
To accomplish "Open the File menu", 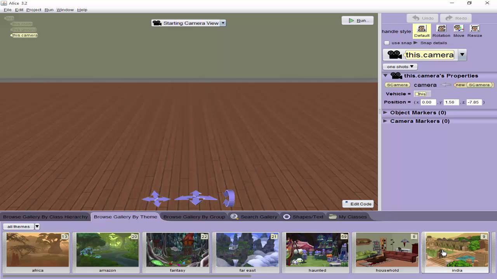I will pyautogui.click(x=7, y=10).
